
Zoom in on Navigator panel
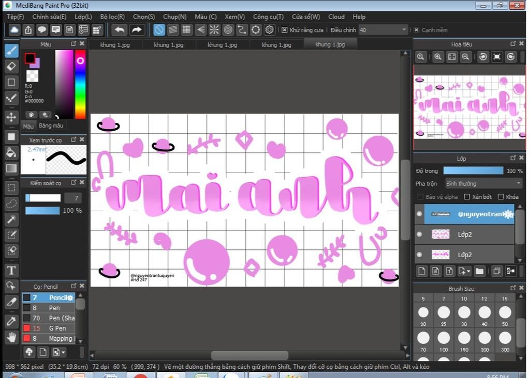point(438,57)
